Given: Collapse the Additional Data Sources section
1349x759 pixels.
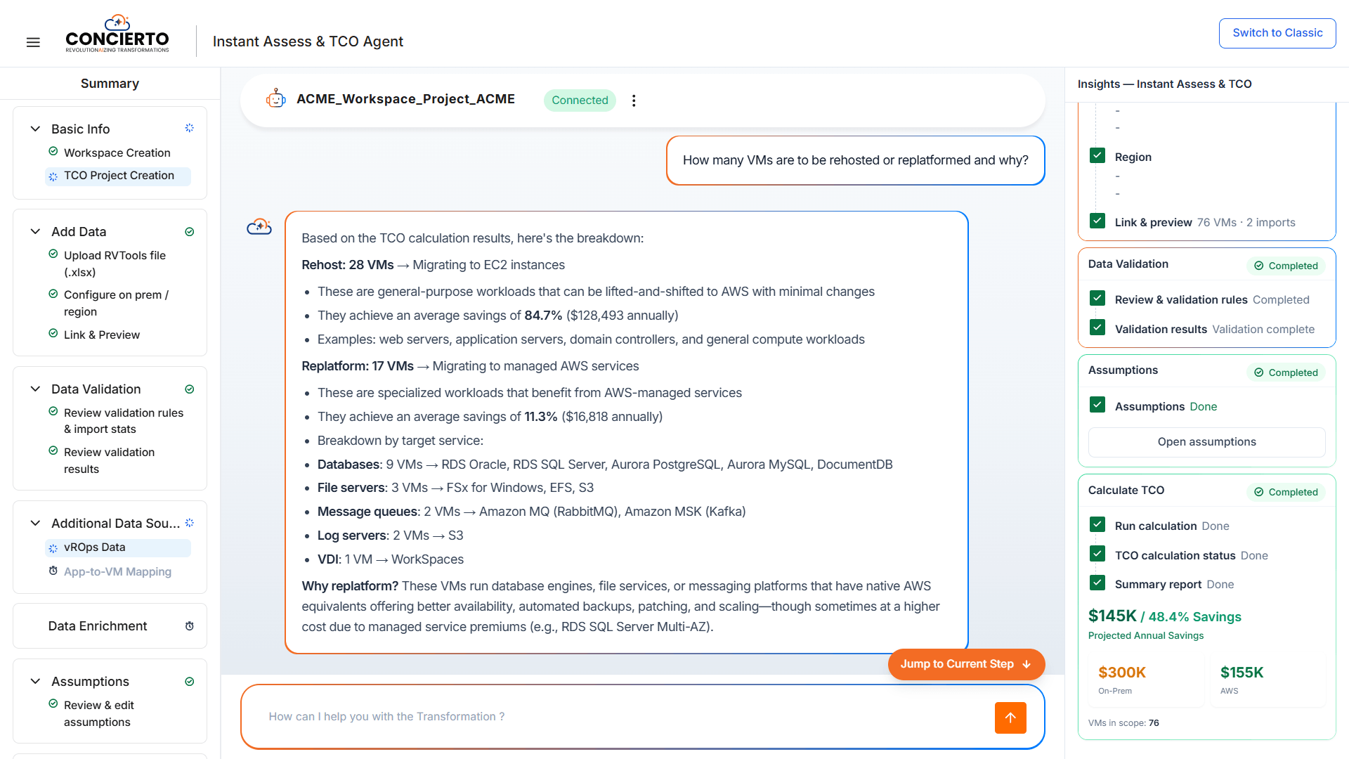Looking at the screenshot, I should tap(35, 523).
